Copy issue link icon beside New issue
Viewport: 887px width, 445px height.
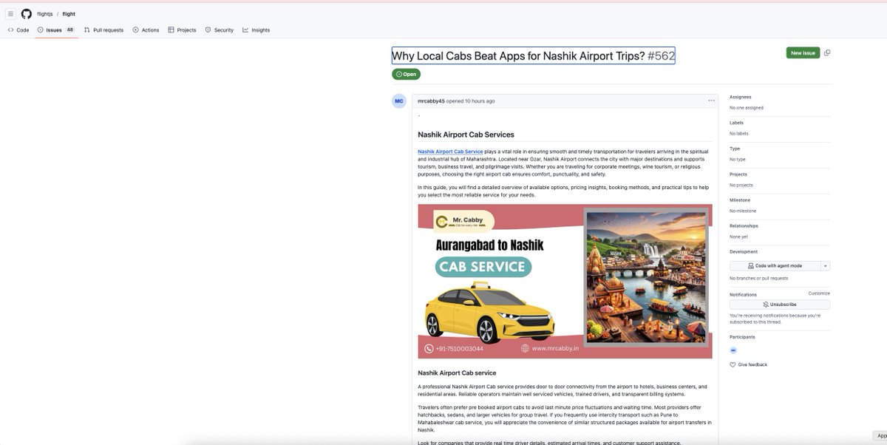tap(827, 53)
